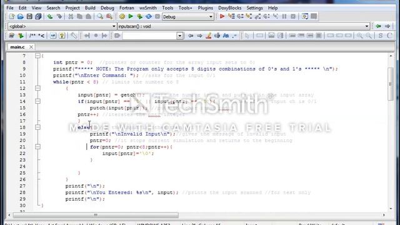The width and height of the screenshot is (400, 225).
Task: Debug: step into function
Action: tap(249, 17)
